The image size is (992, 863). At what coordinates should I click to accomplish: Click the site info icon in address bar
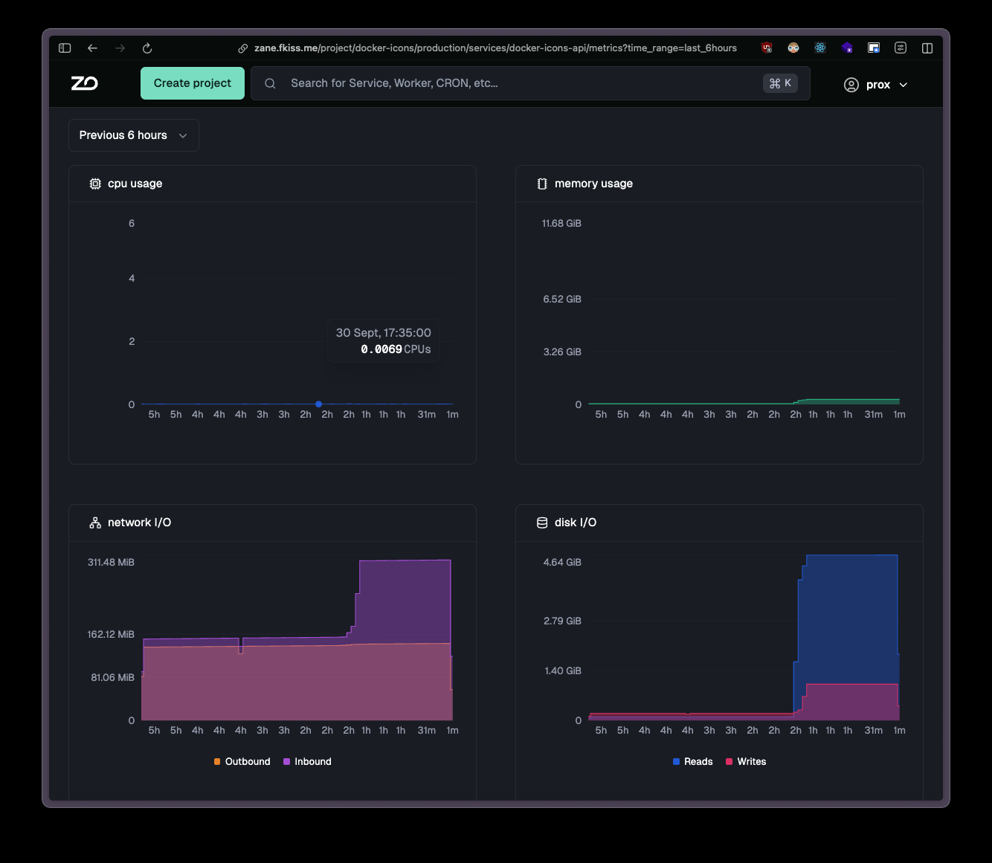243,48
